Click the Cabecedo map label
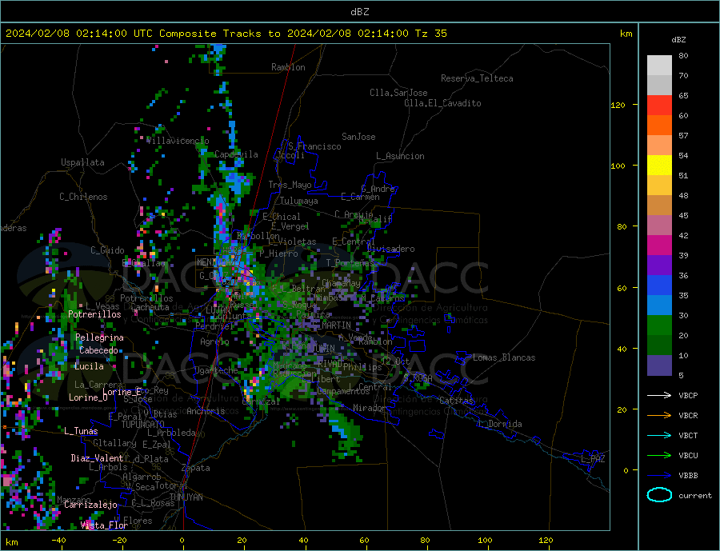 [98, 350]
